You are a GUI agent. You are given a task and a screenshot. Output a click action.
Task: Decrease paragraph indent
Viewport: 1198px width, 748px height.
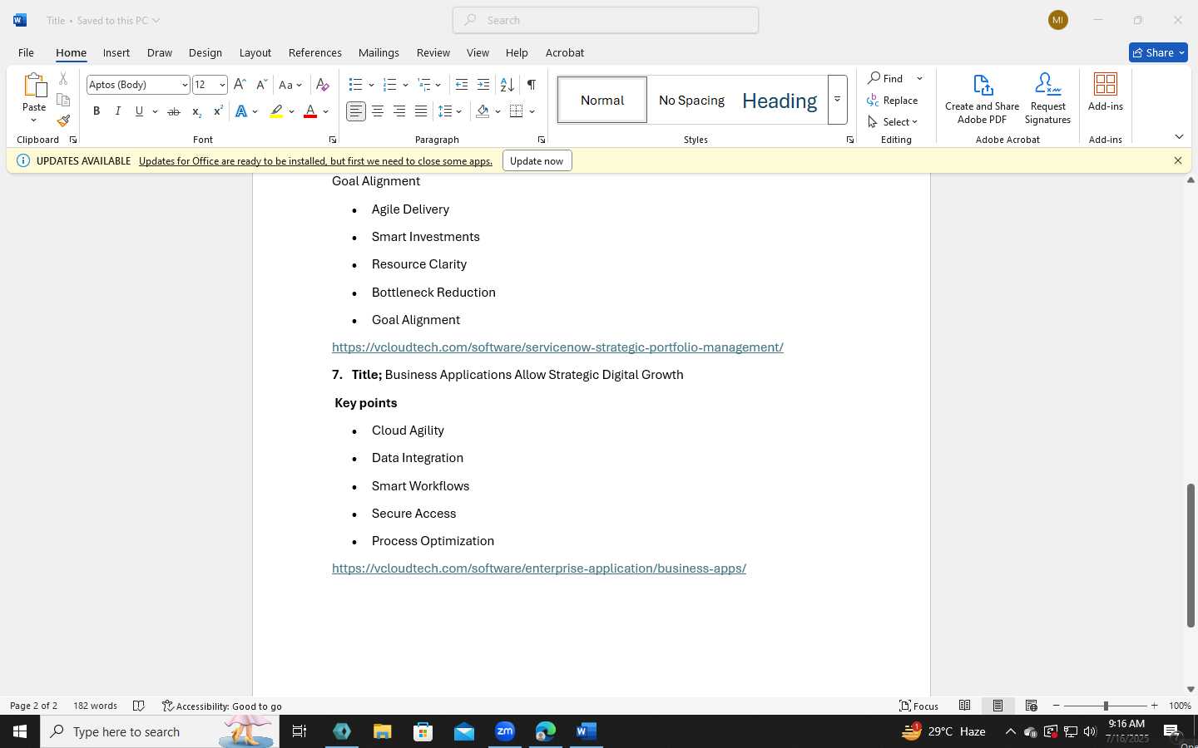(462, 85)
